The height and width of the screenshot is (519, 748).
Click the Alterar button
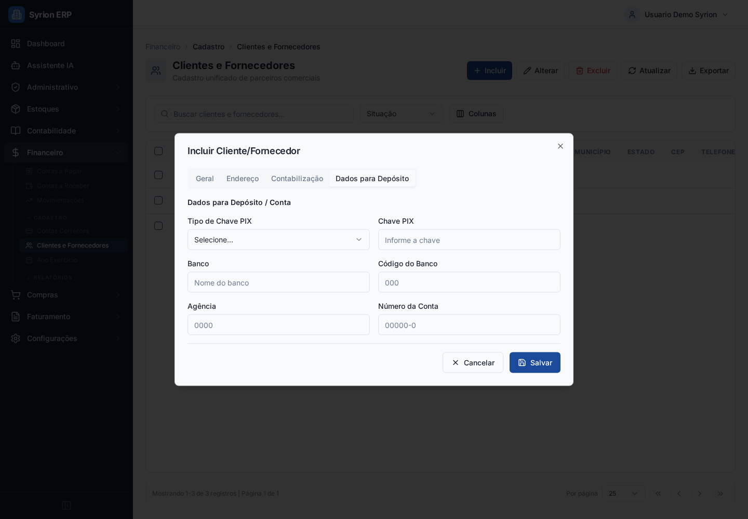[x=540, y=71]
